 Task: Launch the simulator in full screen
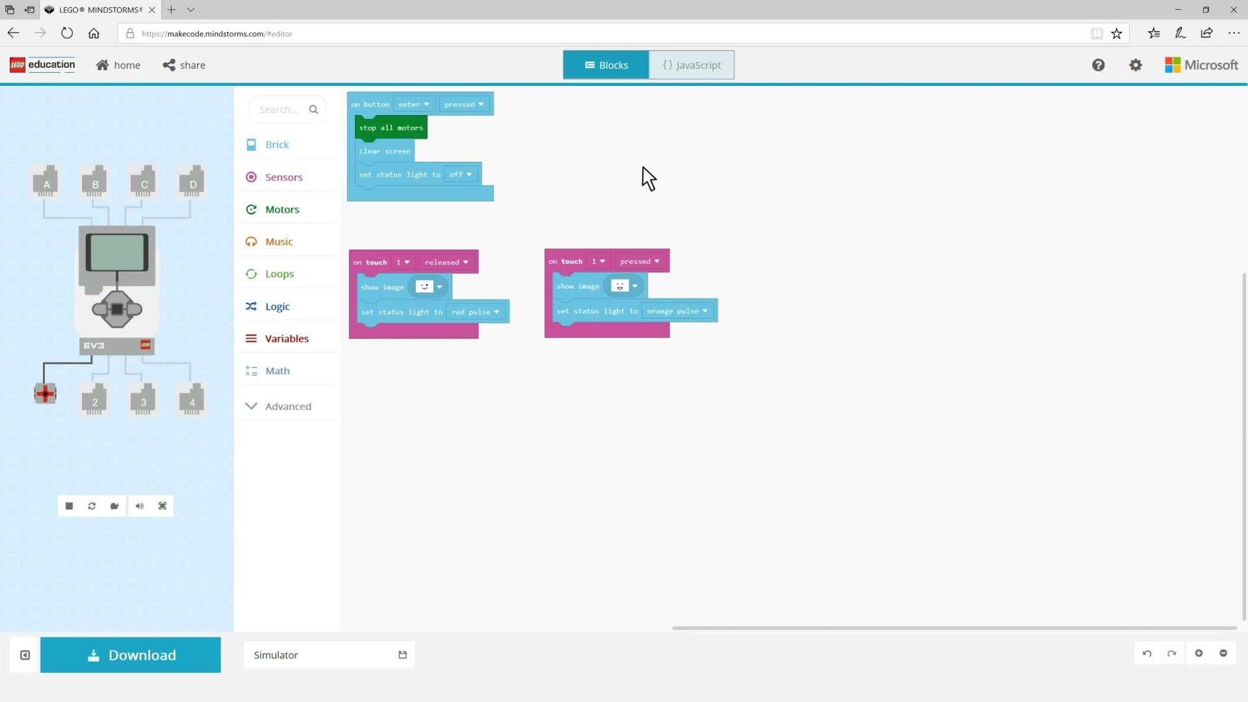(162, 506)
